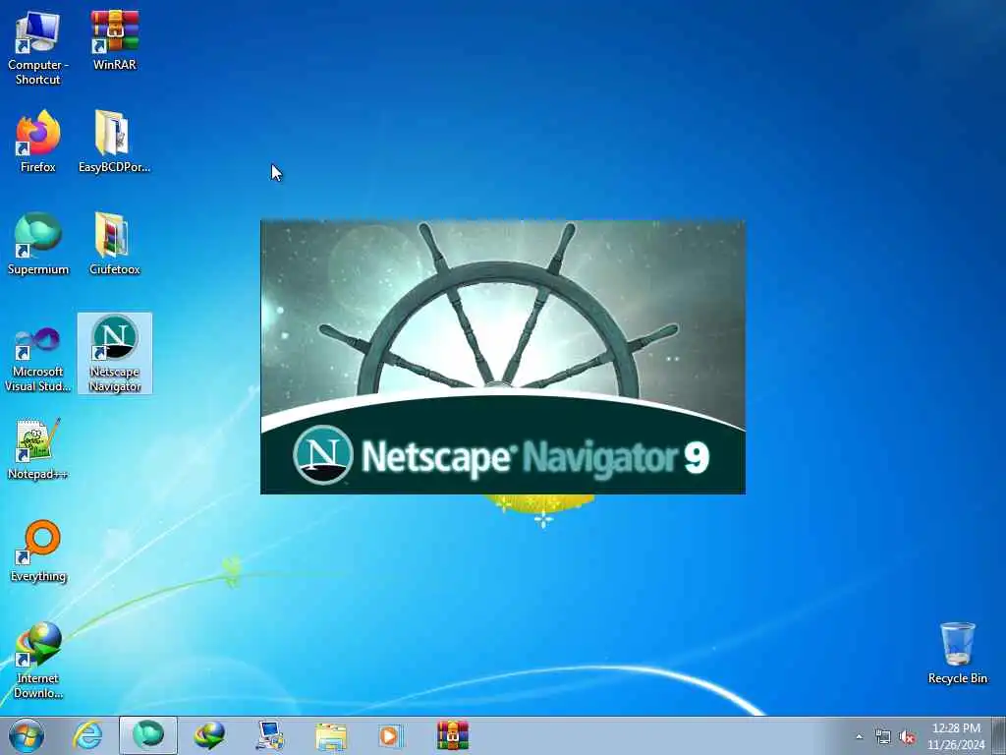Viewport: 1006px width, 755px height.
Task: Launch Internet Explorer from the taskbar
Action: point(87,735)
